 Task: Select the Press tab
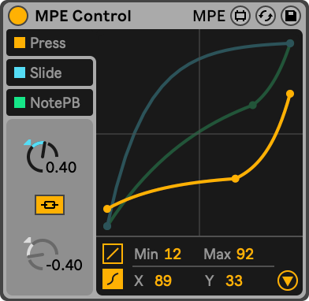(x=50, y=43)
